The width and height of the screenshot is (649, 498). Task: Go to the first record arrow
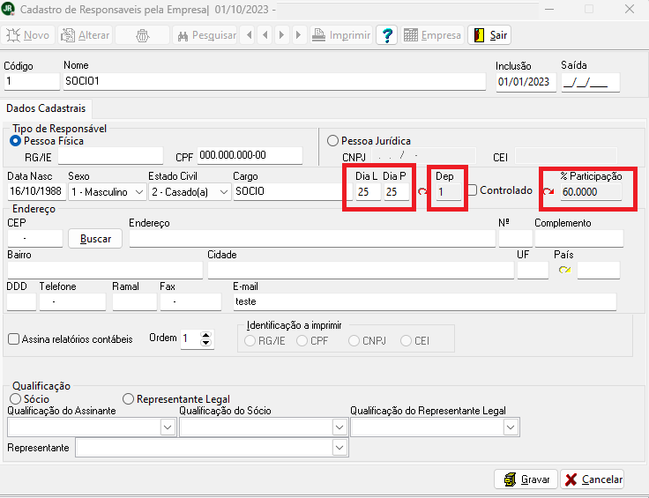(249, 35)
